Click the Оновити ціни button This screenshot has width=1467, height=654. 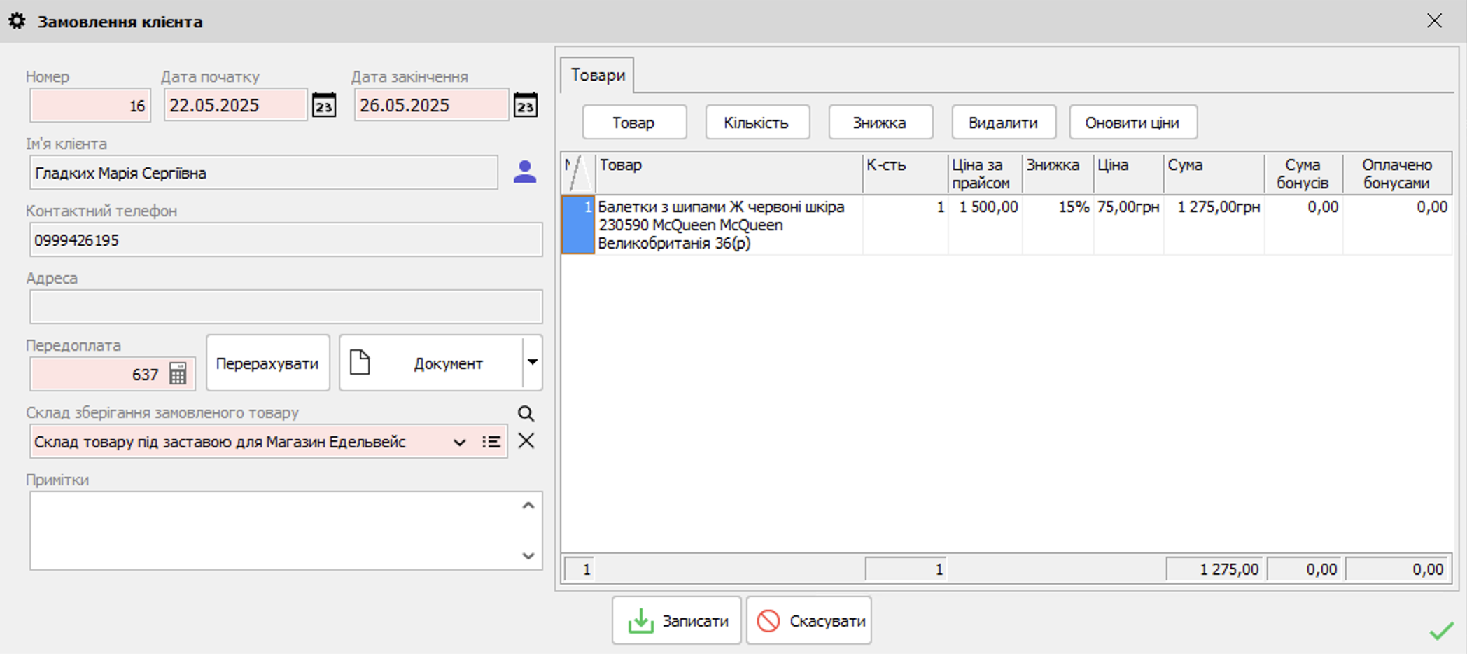coord(1132,123)
